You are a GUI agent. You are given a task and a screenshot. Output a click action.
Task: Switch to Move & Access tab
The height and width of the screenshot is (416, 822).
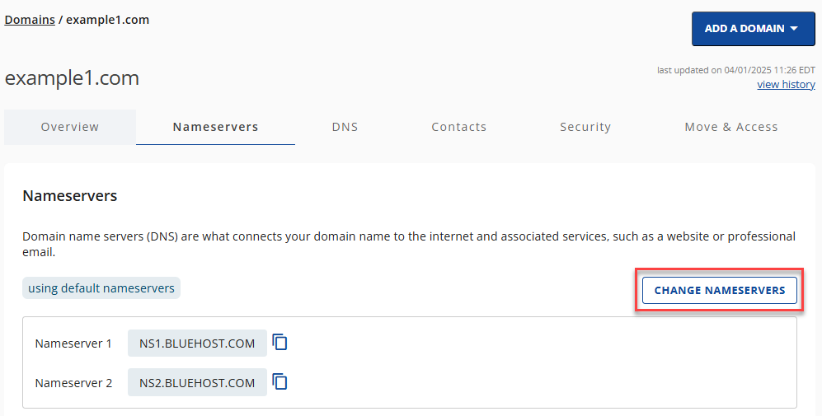[x=731, y=127]
